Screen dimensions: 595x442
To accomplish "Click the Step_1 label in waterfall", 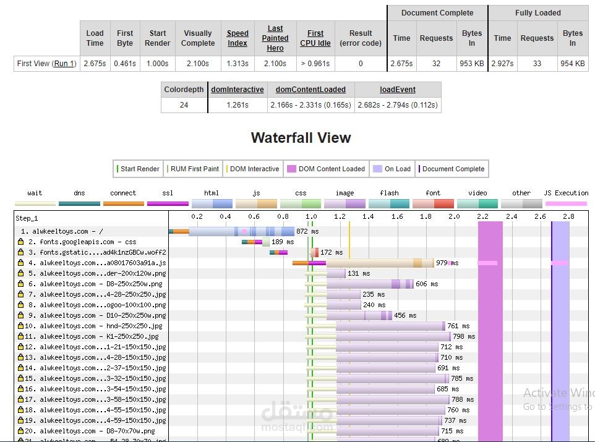I will 27,218.
